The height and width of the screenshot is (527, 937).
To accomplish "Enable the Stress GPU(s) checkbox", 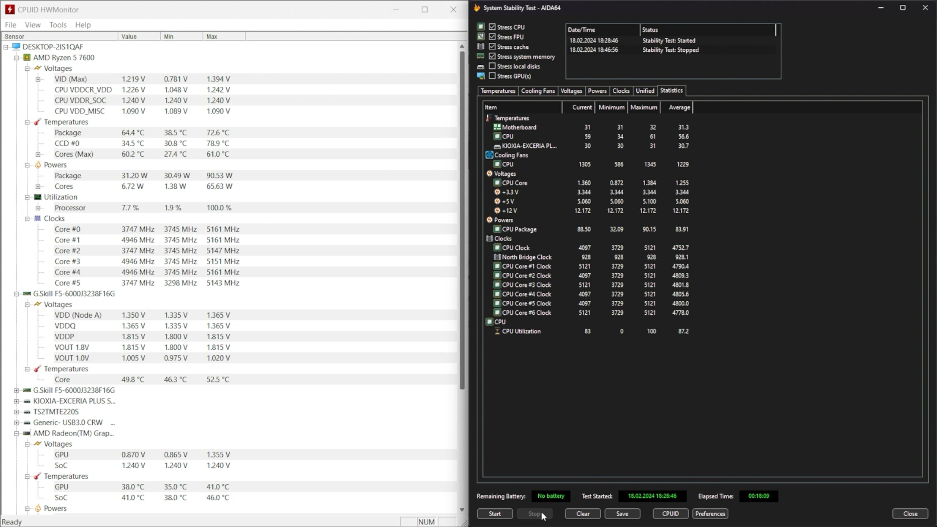I will (x=492, y=76).
